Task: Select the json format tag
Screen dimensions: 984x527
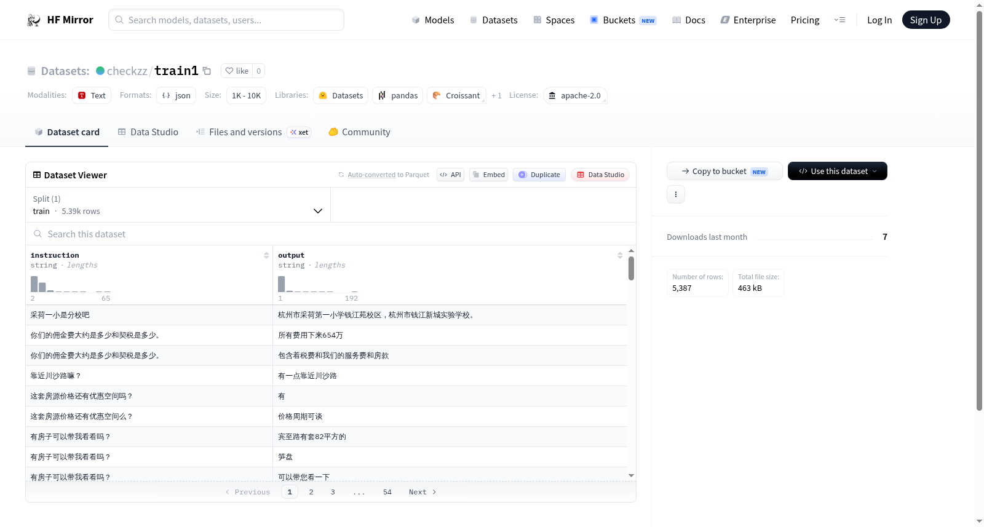Action: click(176, 95)
